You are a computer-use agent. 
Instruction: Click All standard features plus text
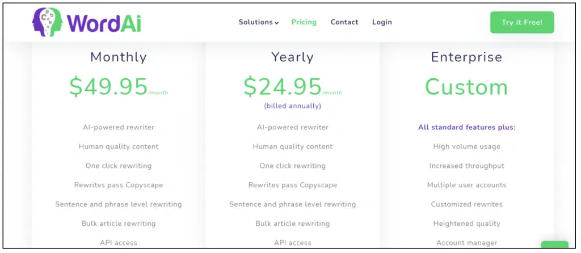pyautogui.click(x=466, y=127)
